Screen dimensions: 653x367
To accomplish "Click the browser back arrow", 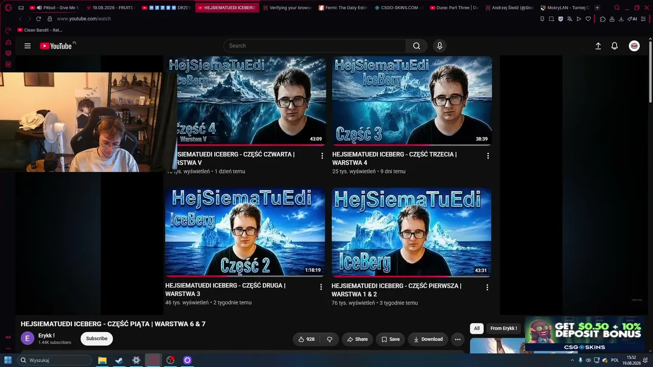I will pyautogui.click(x=20, y=19).
